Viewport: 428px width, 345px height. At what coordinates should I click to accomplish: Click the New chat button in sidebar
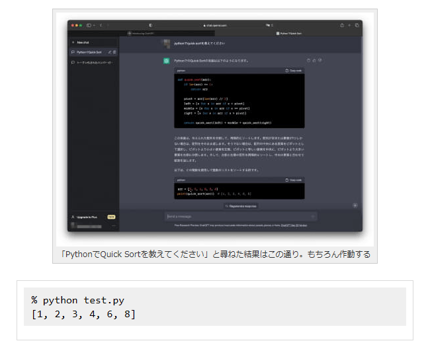tap(83, 41)
